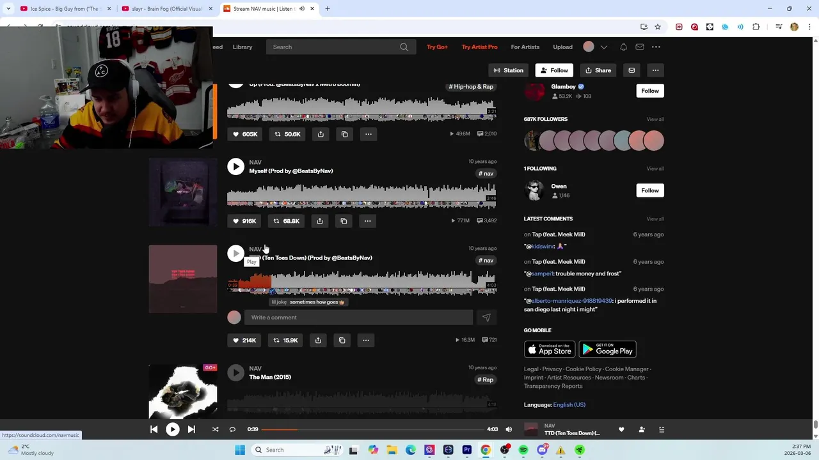
Task: View all following
Action: (x=655, y=169)
